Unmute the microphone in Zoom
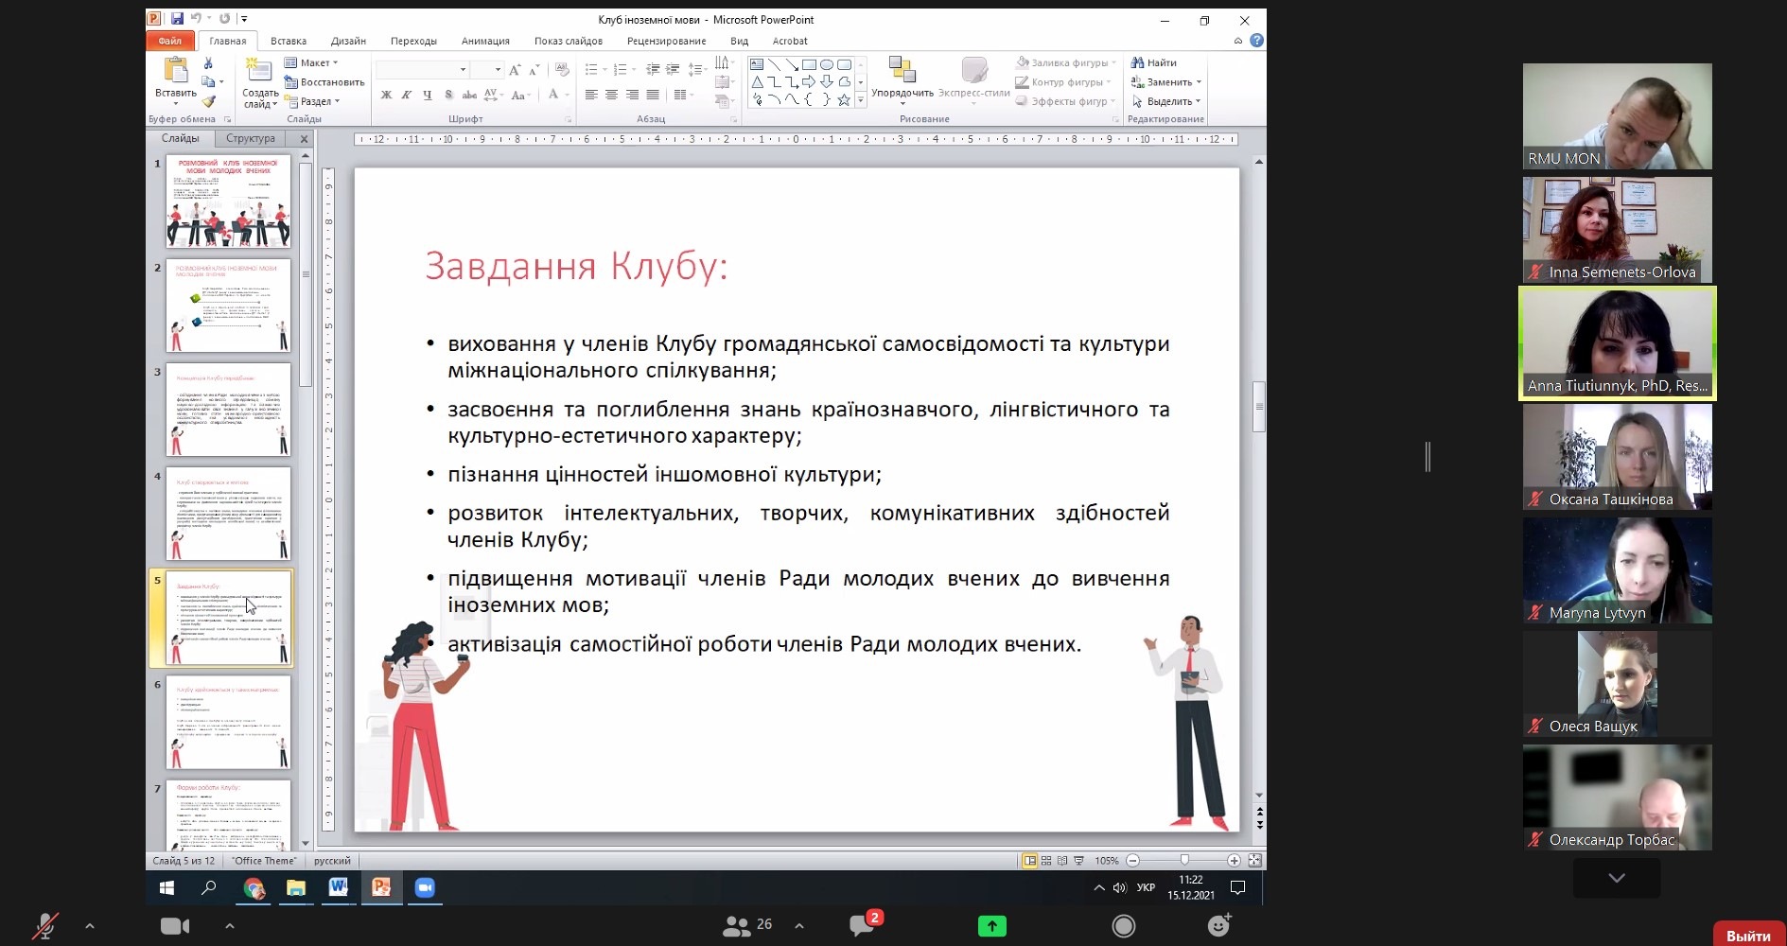Image resolution: width=1787 pixels, height=946 pixels. [44, 925]
